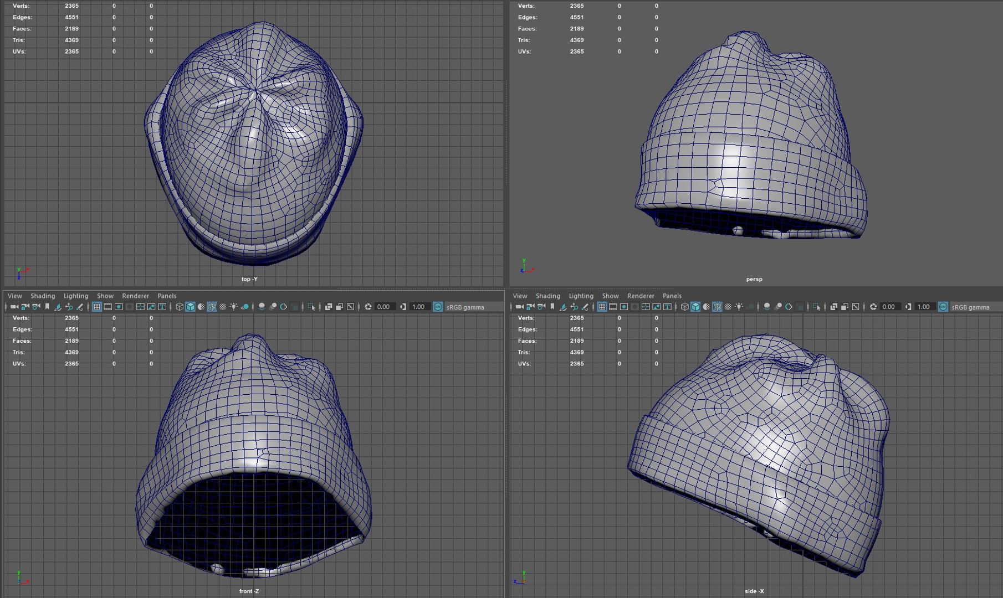Screen dimensions: 1003x598
Task: Toggle View Transform button in front -Z panel
Action: click(438, 307)
